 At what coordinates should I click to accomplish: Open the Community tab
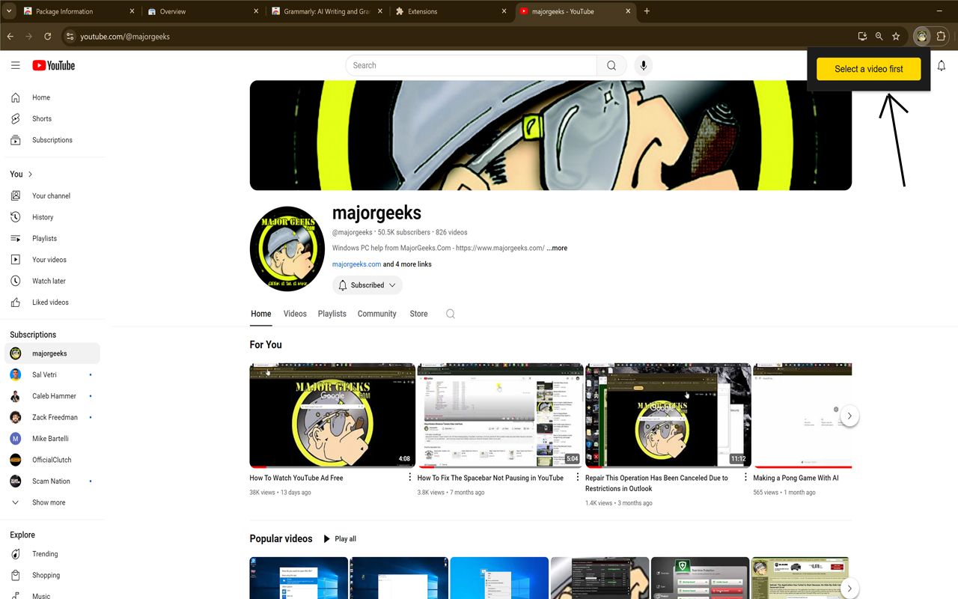tap(376, 314)
